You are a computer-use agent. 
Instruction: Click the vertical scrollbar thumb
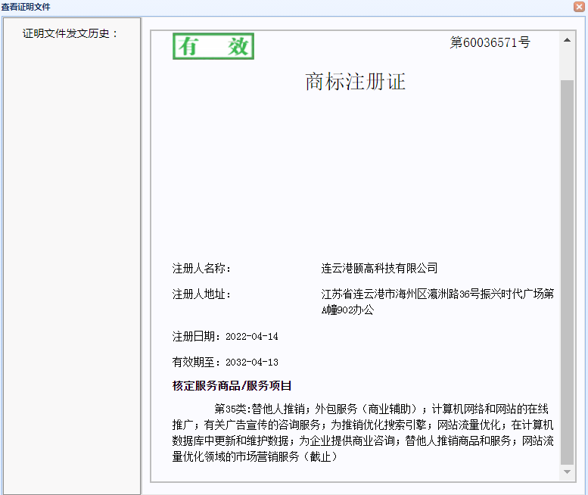[567, 272]
